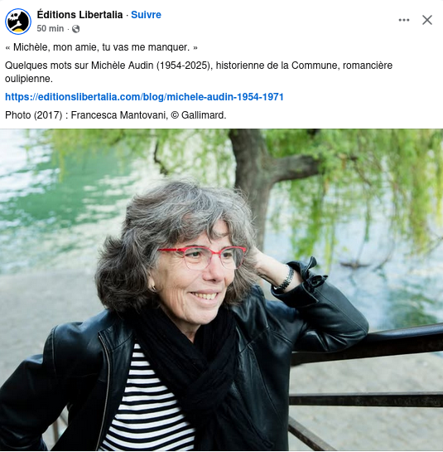Close the post with the X icon
The image size is (443, 452).
tap(427, 20)
